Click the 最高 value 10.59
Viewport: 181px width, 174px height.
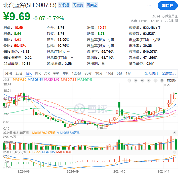pos(18,28)
